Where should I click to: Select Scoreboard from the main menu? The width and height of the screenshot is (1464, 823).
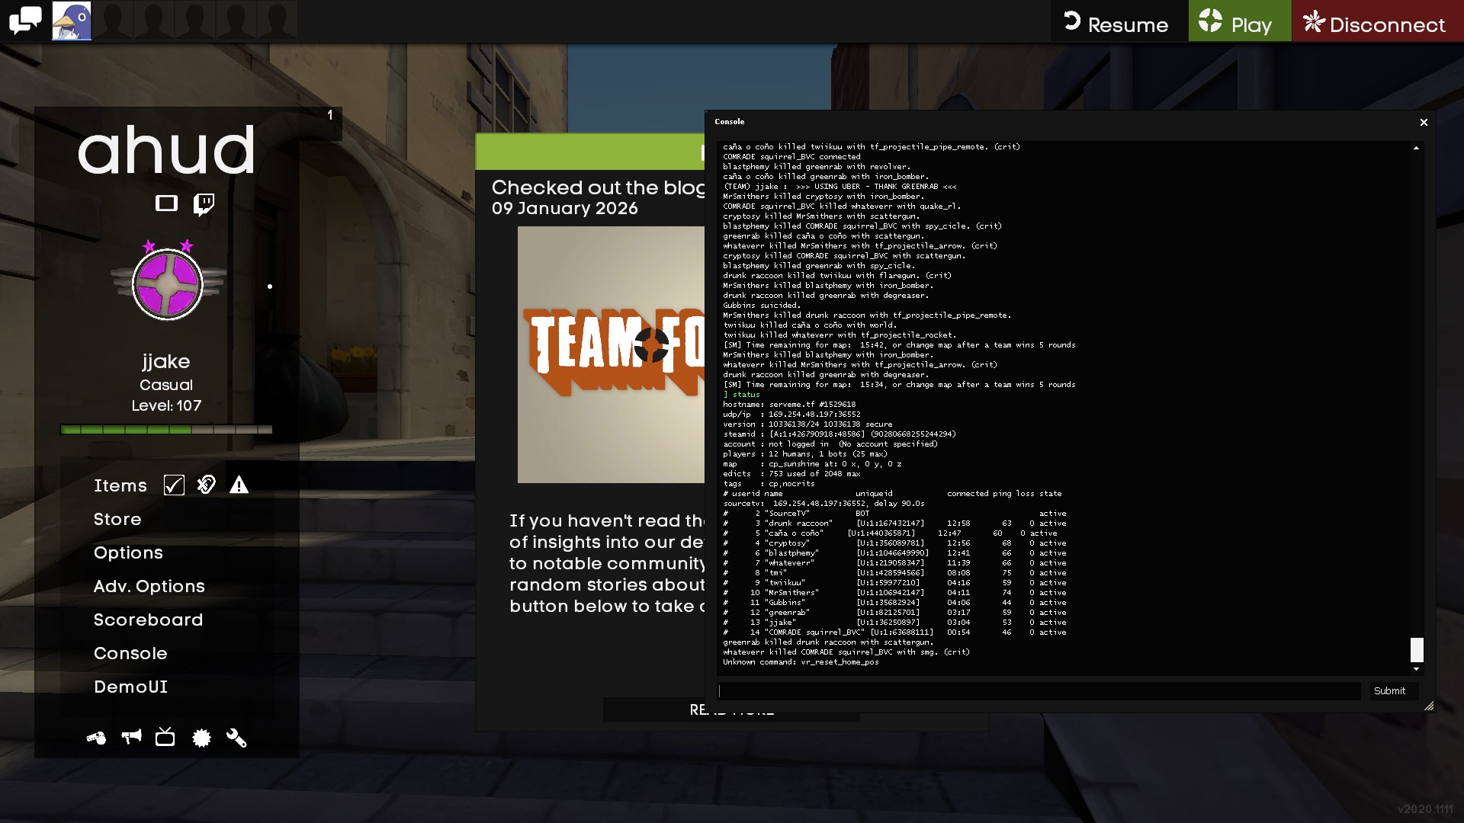click(x=148, y=620)
